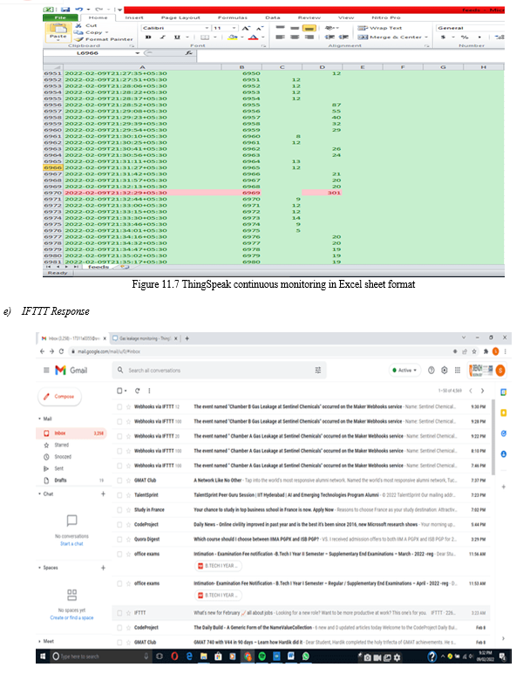Open Gmail support help icon
The image size is (530, 674).
pyautogui.click(x=431, y=370)
